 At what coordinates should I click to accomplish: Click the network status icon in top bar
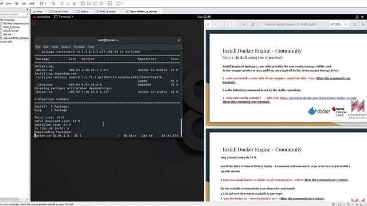(x=357, y=17)
